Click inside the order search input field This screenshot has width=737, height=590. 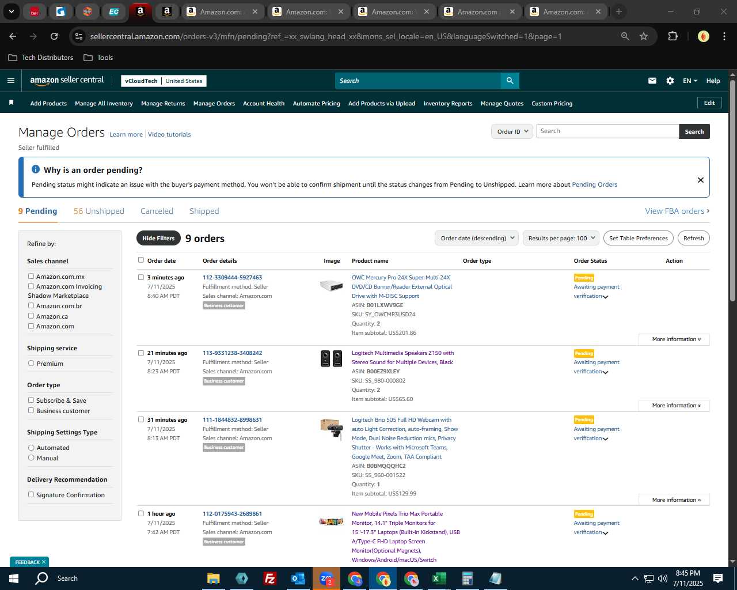coord(607,131)
